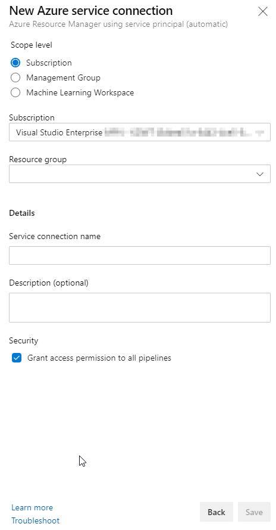Expand the Resource group chevron arrow
This screenshot has width=276, height=530.
coord(260,174)
